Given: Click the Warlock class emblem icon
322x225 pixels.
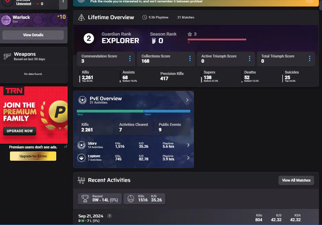Looking at the screenshot, I should point(6,20).
